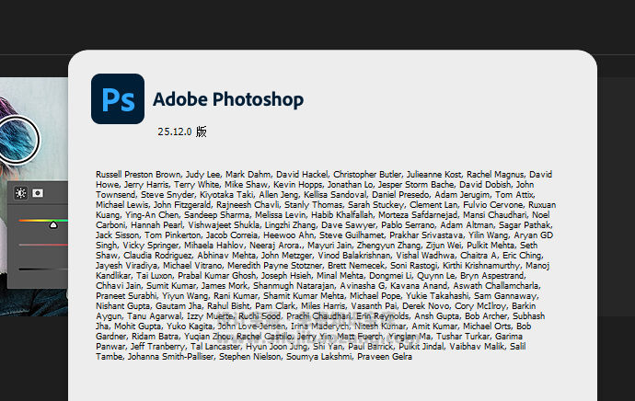Click the name "Prabal Kumar Ghosh"
635x401 pixels.
click(217, 276)
